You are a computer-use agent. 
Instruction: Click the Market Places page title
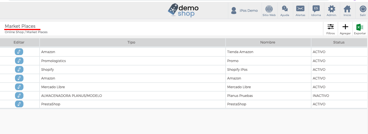tap(20, 26)
